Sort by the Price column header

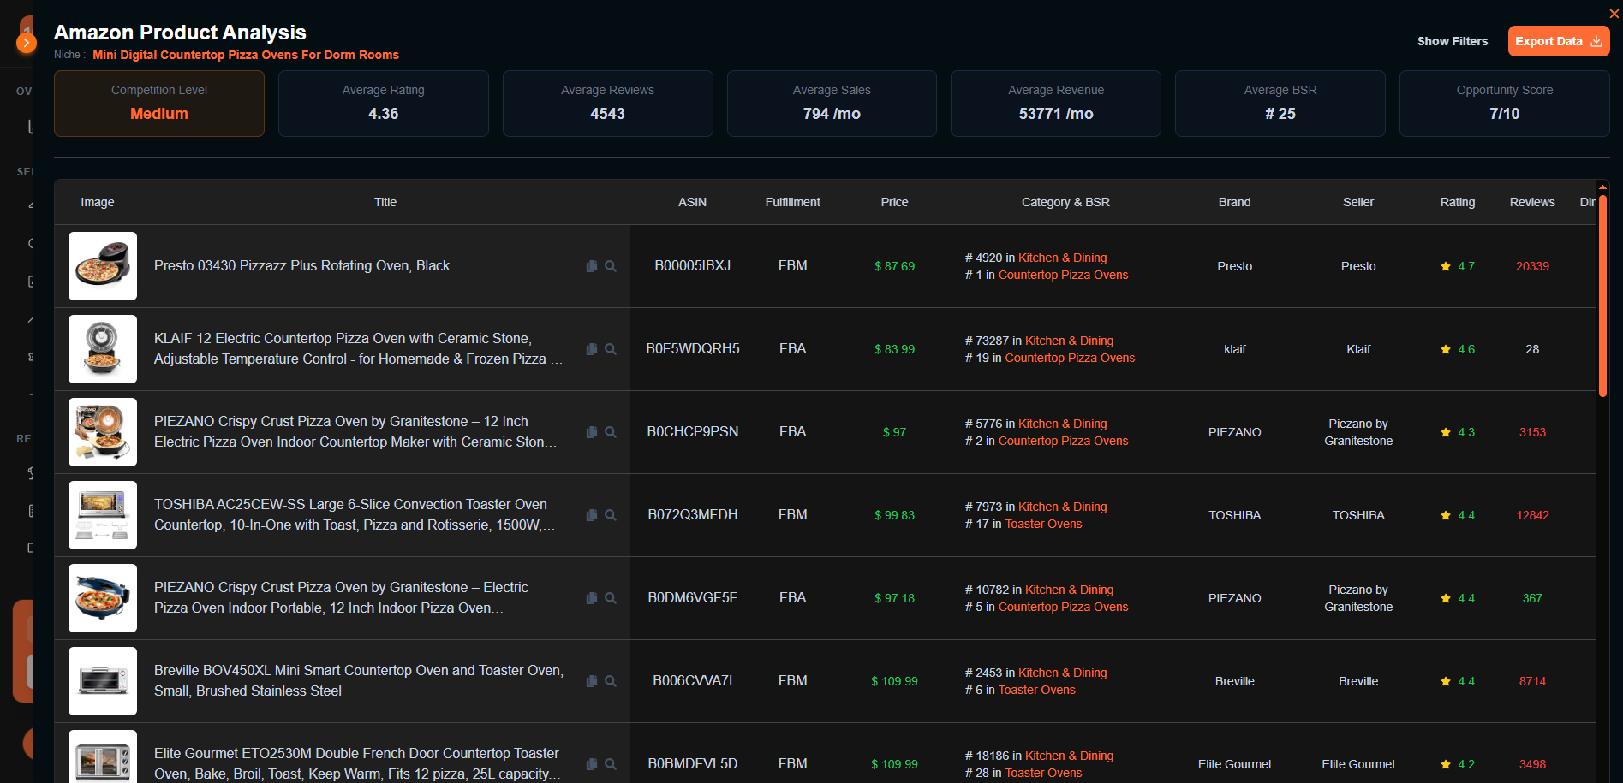click(x=894, y=202)
